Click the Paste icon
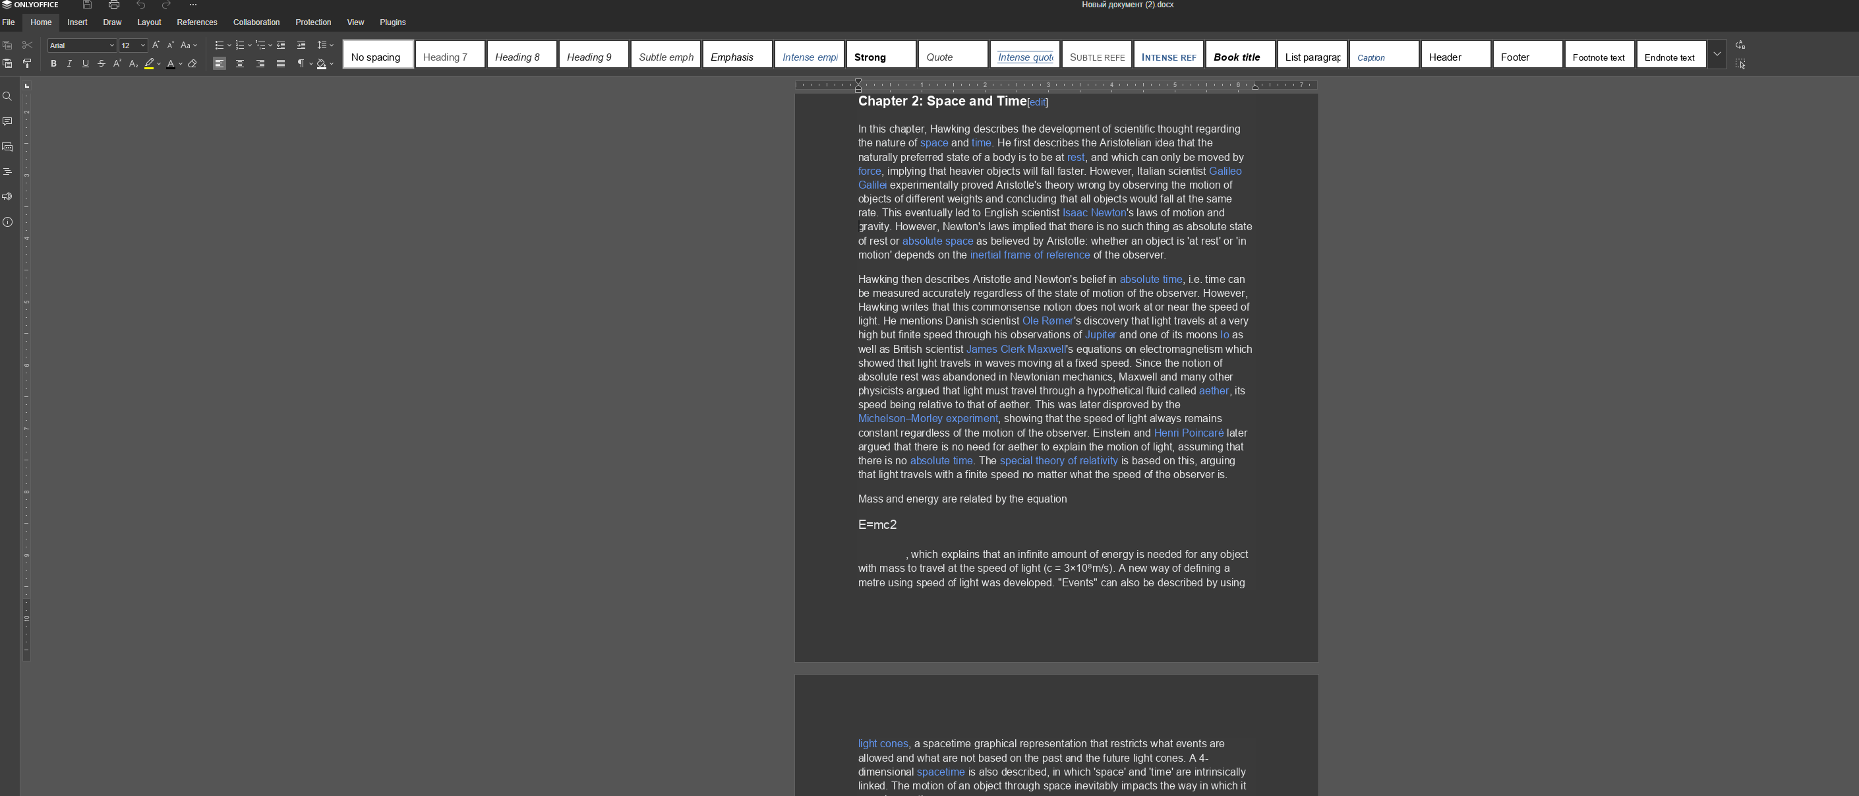1859x796 pixels. tap(7, 63)
